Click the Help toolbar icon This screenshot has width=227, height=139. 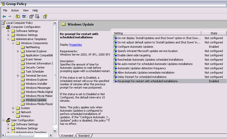click(x=45, y=16)
